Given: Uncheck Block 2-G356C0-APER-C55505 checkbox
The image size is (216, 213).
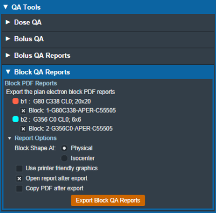Looking at the screenshot, I should coord(23,129).
